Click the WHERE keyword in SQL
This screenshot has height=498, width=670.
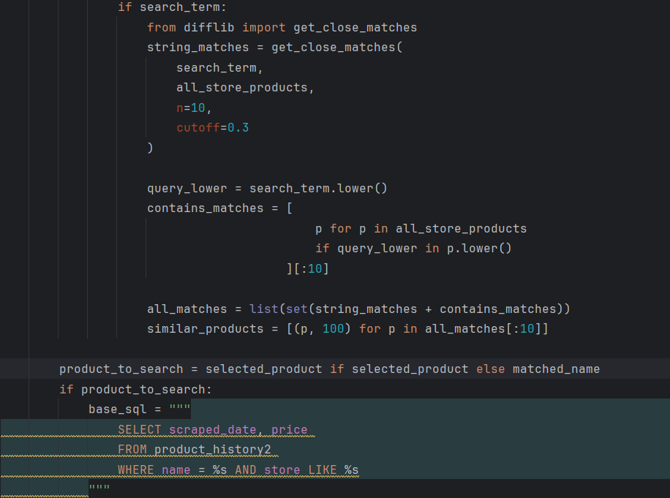coord(136,469)
